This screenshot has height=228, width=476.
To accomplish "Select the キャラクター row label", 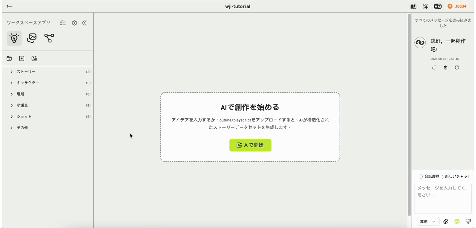I will (28, 83).
